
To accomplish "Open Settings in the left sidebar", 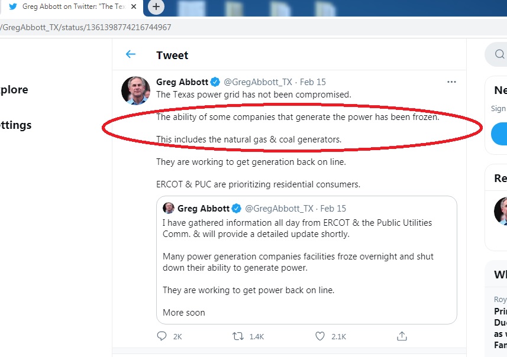I will (x=16, y=125).
